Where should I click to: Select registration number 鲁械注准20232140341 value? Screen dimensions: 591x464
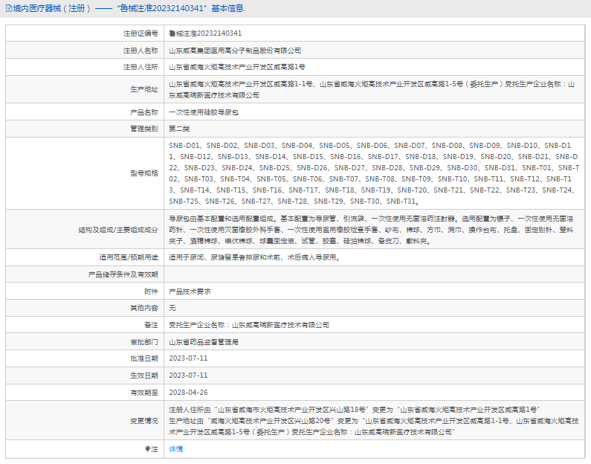205,33
